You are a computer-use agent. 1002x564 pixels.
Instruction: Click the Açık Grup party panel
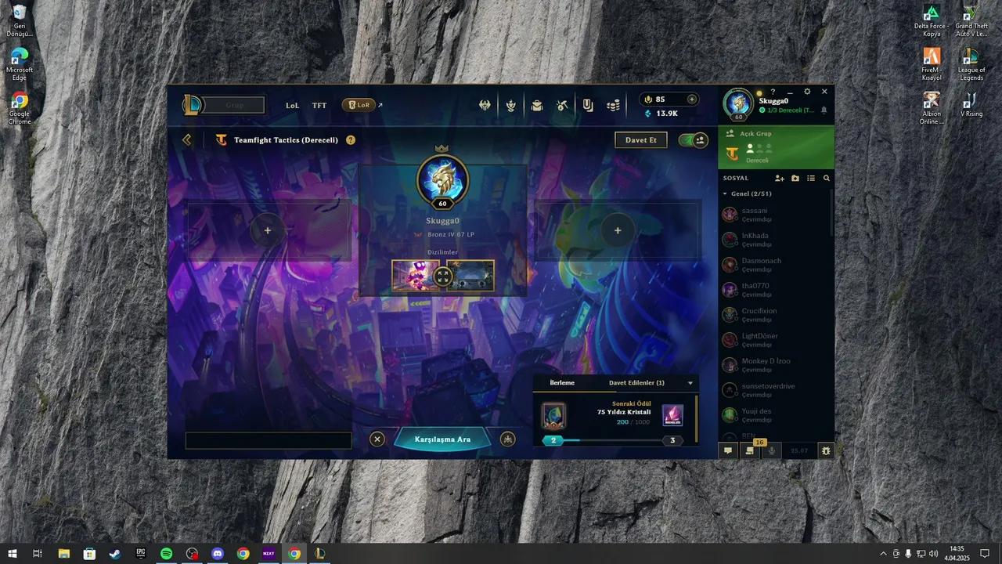[x=777, y=147]
